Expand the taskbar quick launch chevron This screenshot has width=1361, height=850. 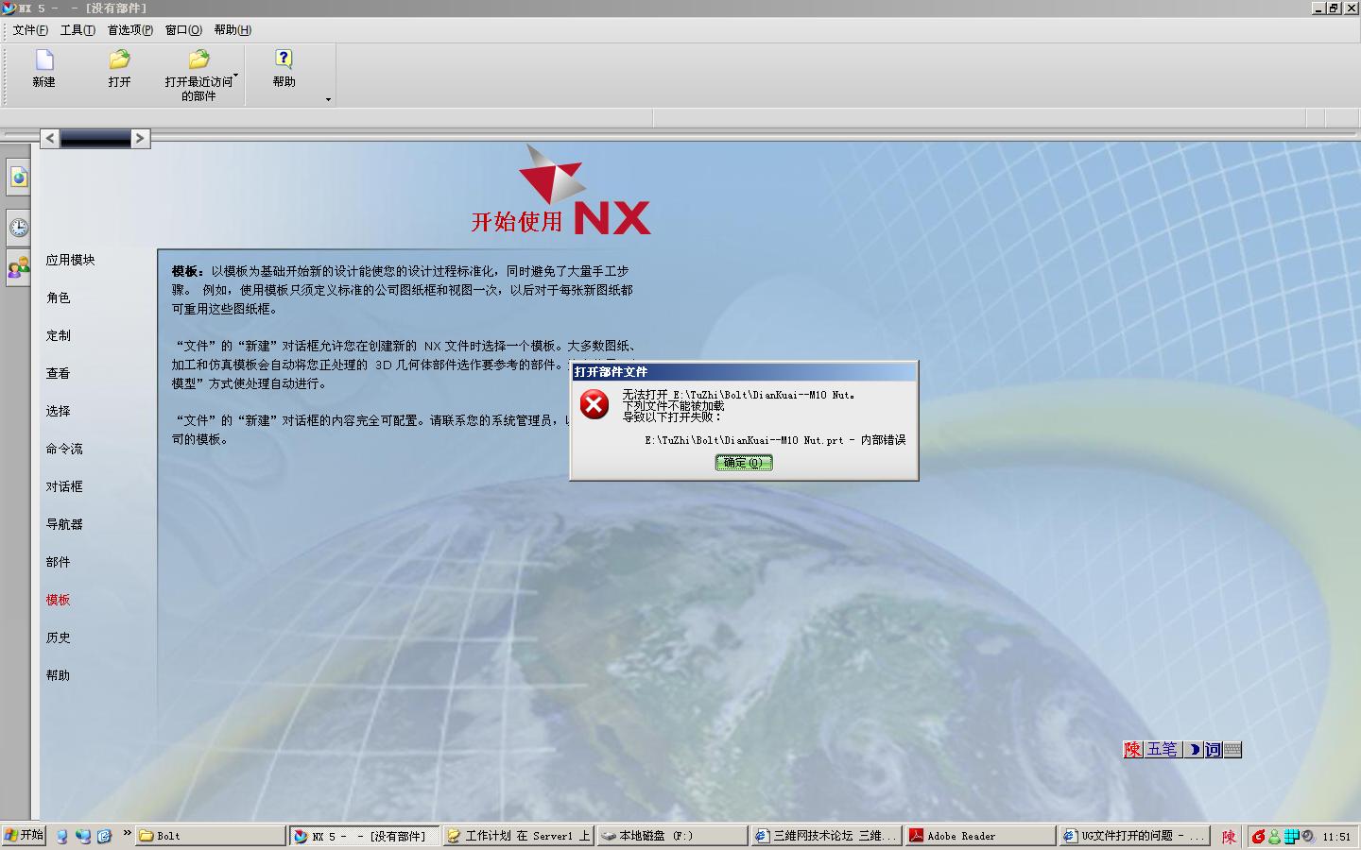(x=127, y=833)
